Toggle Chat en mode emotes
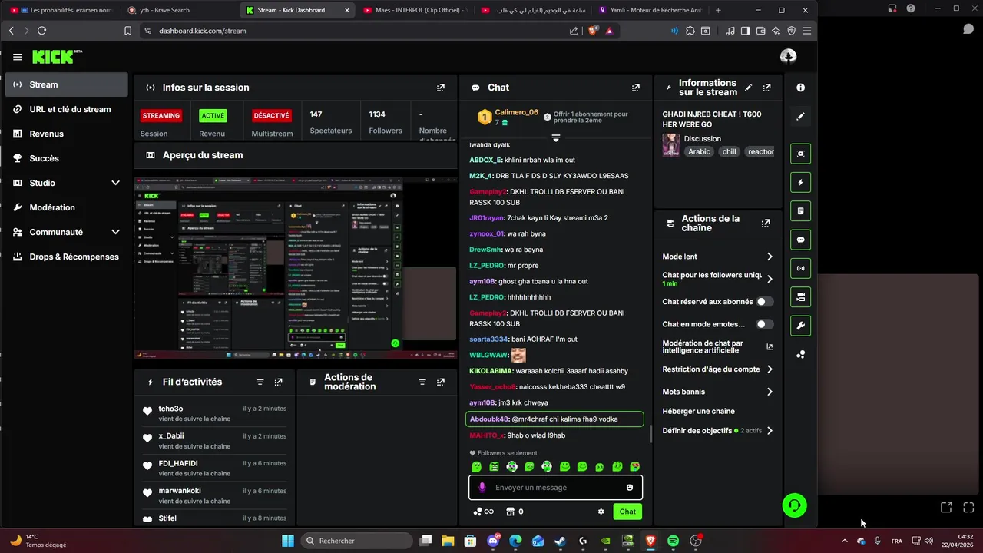983x553 pixels. point(765,324)
